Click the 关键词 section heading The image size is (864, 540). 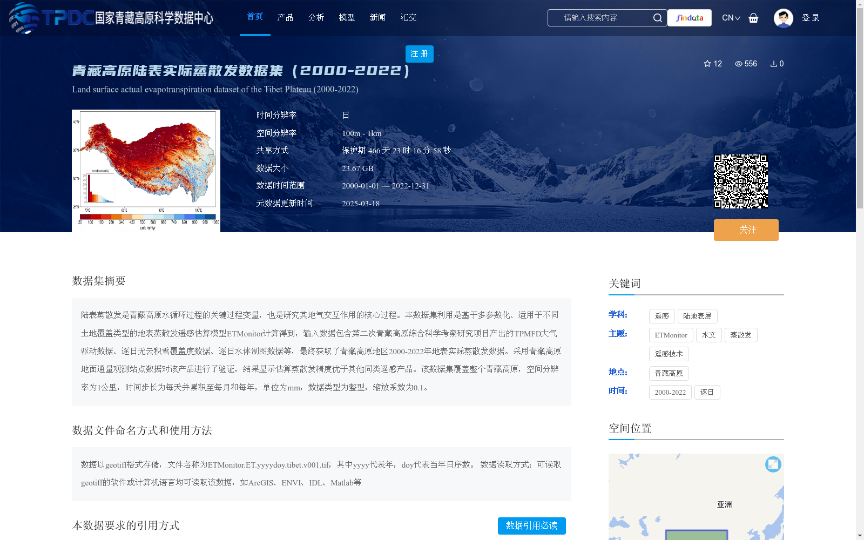(x=625, y=283)
